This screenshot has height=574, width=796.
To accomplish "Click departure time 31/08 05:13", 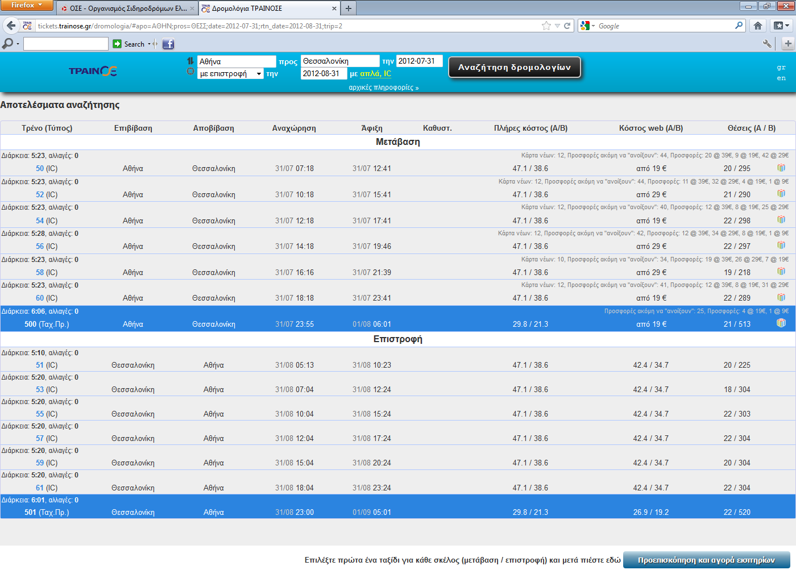I will point(295,365).
